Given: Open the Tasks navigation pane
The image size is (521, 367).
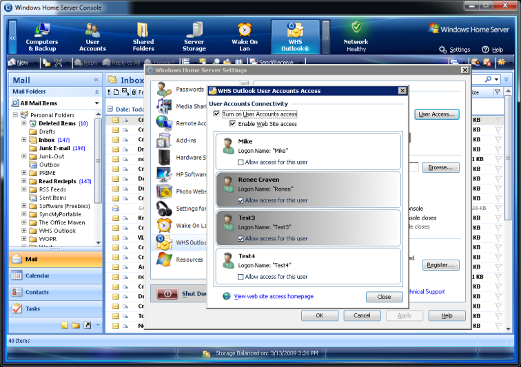Looking at the screenshot, I should click(x=56, y=308).
